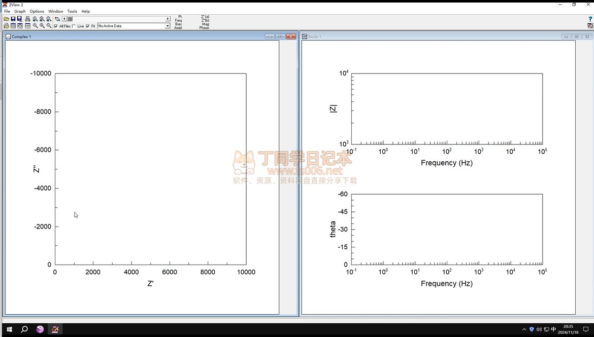The image size is (594, 337).
Task: Open the Graph menu
Action: pyautogui.click(x=20, y=11)
